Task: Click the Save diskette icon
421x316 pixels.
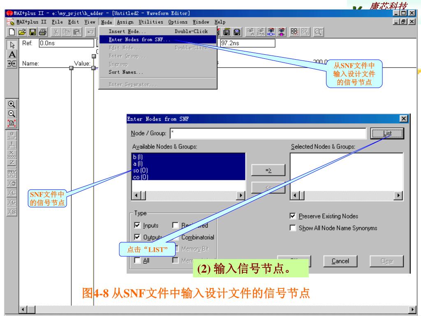Action: click(32, 32)
